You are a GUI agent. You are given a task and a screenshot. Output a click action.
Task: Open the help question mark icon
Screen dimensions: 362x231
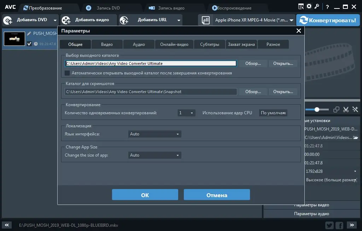pyautogui.click(x=327, y=7)
